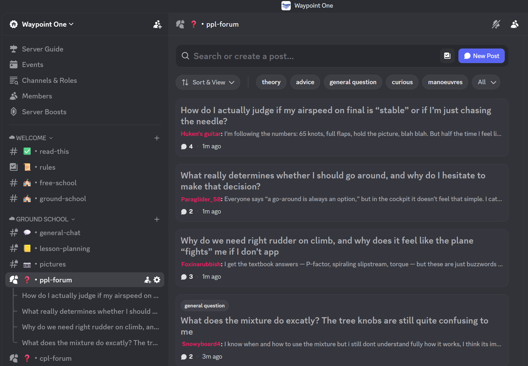This screenshot has width=528, height=366.
Task: Open the cpl-forum channel
Action: [56, 358]
